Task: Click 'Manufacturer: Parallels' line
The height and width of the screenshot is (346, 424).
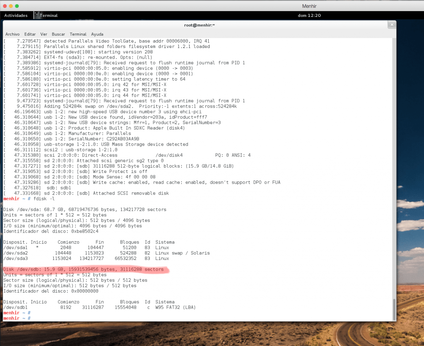Action: 67,134
